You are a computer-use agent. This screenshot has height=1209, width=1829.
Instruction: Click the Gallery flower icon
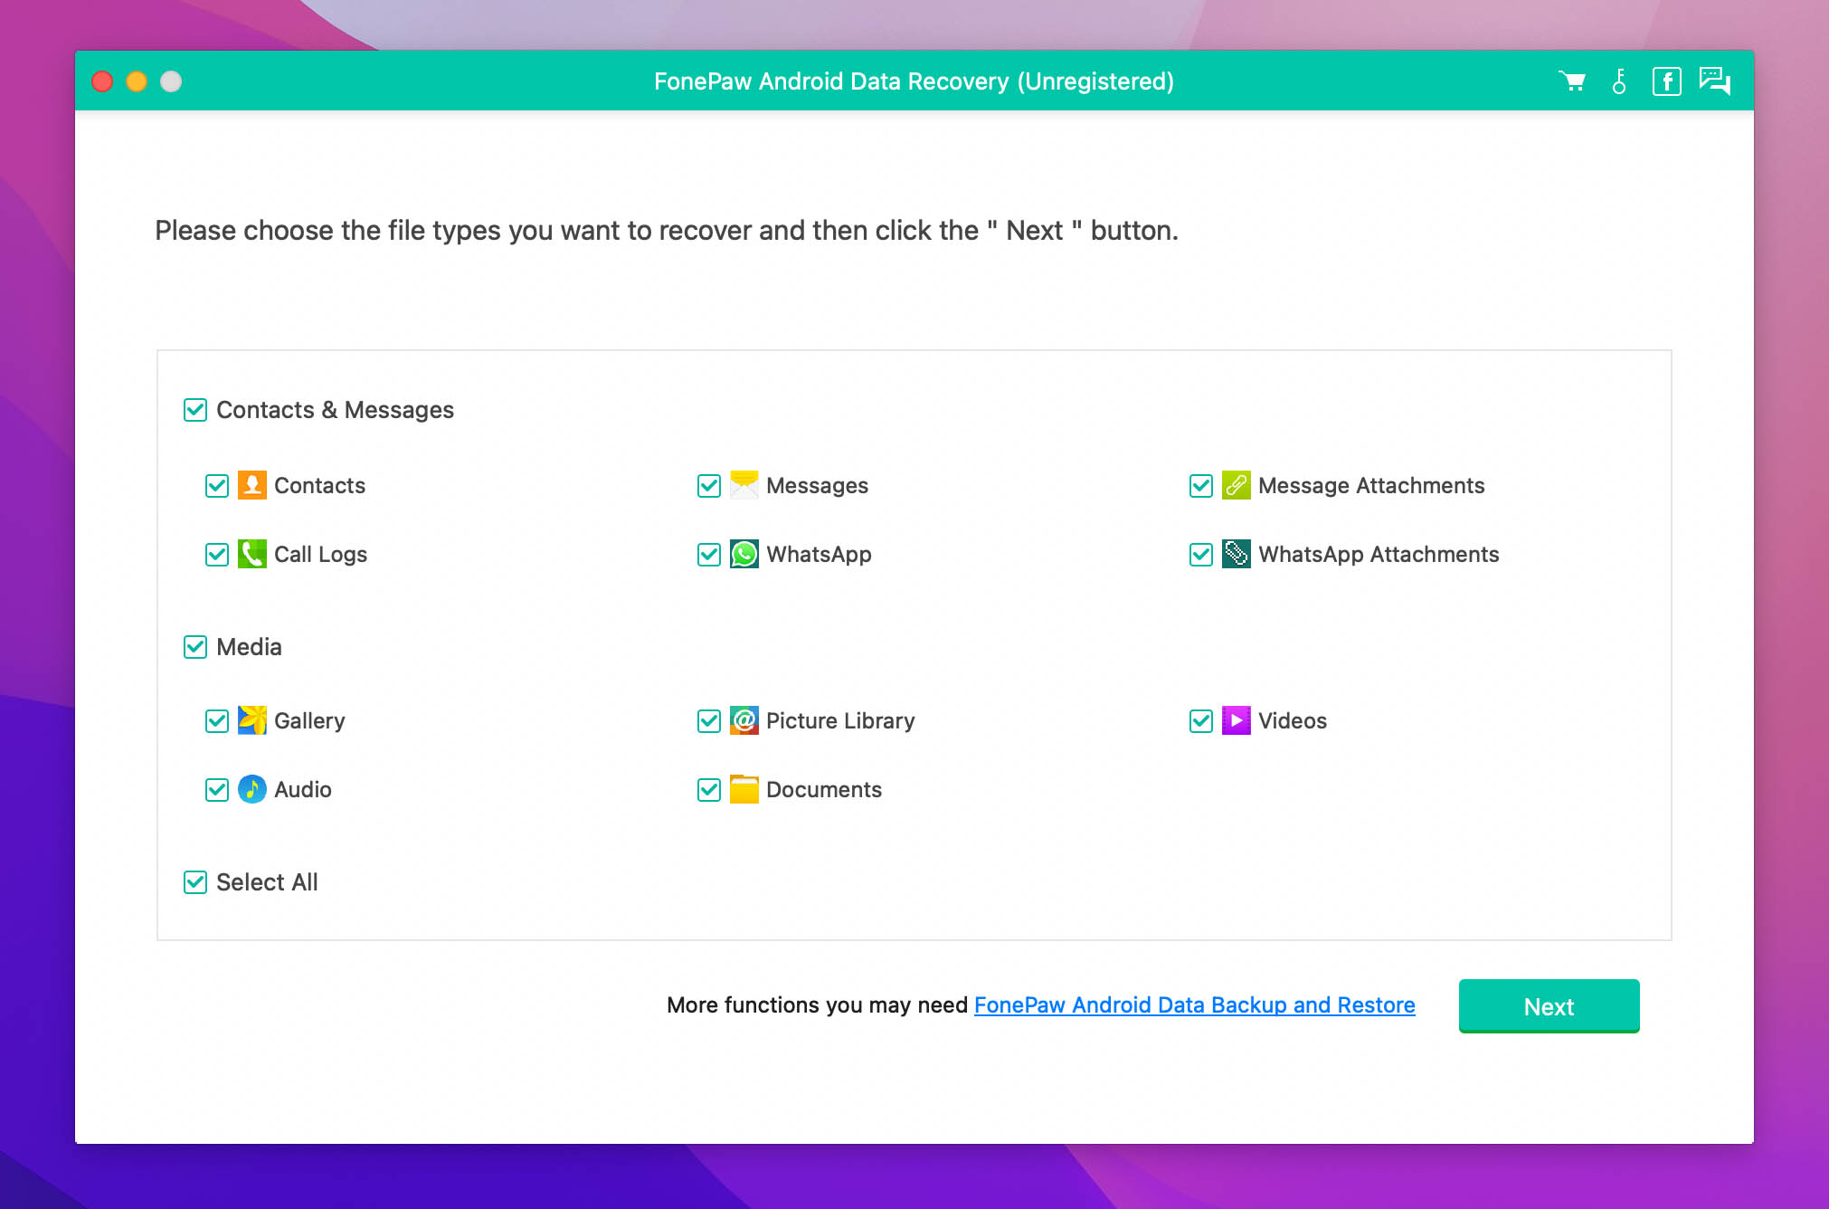click(x=252, y=721)
